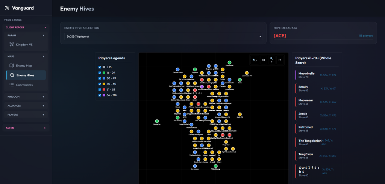Select the Krausi blue node
Viewport: 385px width, 184px height.
click(177, 104)
